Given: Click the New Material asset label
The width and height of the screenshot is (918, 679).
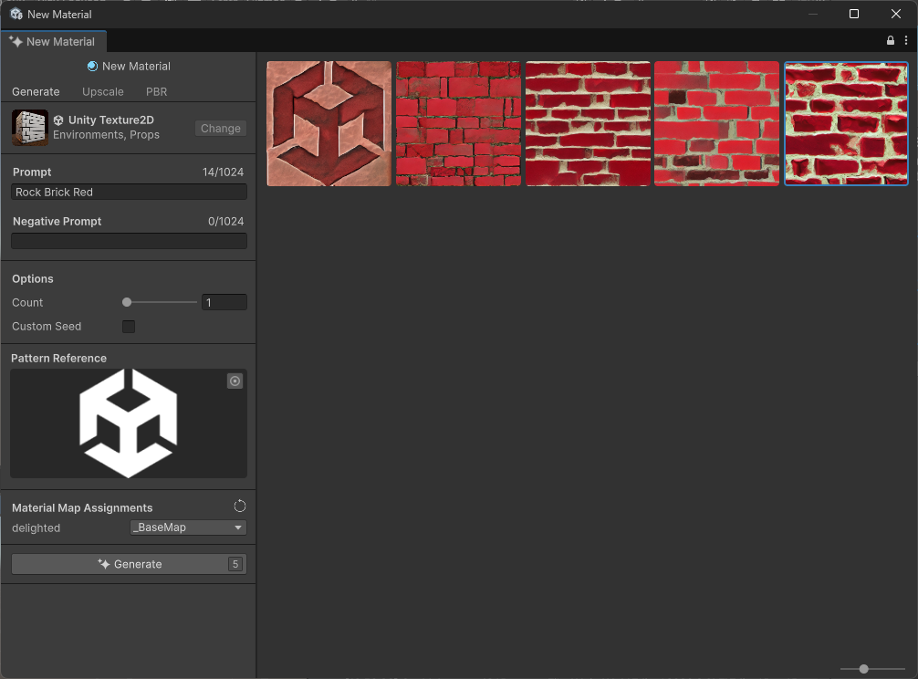Looking at the screenshot, I should tap(136, 66).
